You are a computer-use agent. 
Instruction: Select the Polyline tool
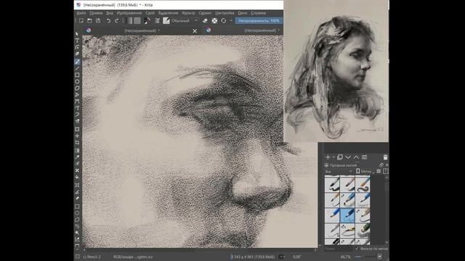point(77,95)
